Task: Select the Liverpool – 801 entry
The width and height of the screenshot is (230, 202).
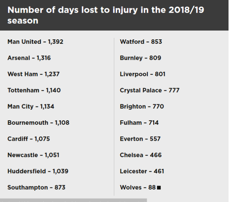Action: (x=143, y=74)
